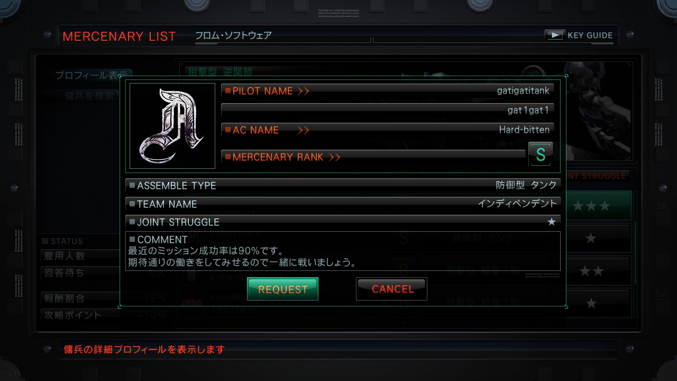Click the pilot emblem image
677x381 pixels.
tap(172, 126)
